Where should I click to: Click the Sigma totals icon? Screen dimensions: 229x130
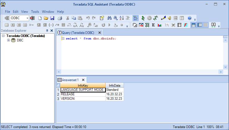point(153,25)
